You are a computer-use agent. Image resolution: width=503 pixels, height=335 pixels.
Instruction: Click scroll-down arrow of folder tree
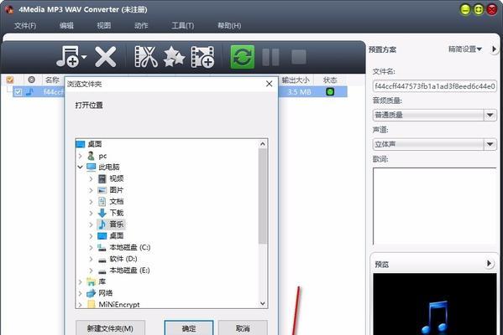(x=263, y=303)
